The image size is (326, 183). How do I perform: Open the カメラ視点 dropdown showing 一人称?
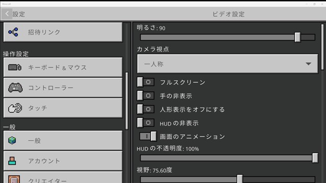tap(228, 64)
